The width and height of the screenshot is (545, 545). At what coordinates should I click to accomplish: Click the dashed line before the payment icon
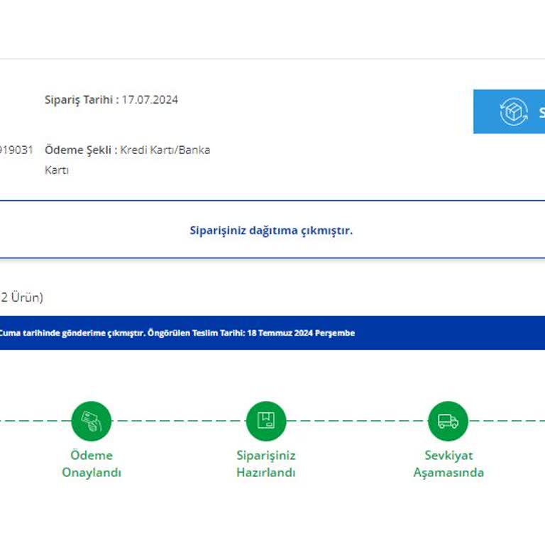pyautogui.click(x=35, y=421)
